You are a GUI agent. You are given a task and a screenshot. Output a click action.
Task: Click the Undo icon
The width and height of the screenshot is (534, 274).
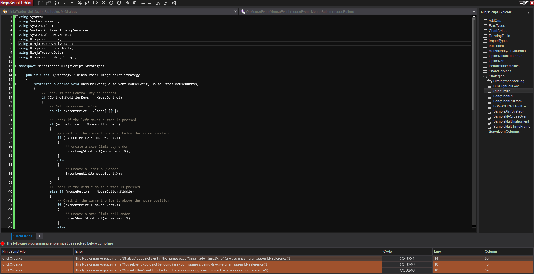(111, 3)
